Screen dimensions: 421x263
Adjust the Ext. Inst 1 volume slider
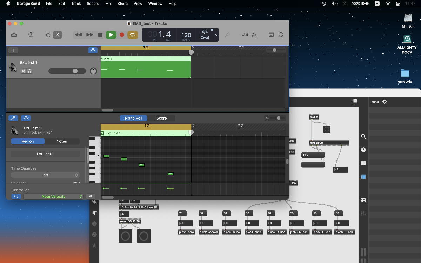pyautogui.click(x=75, y=71)
